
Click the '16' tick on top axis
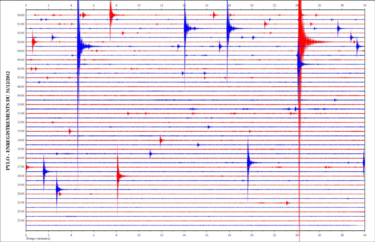tap(207, 5)
